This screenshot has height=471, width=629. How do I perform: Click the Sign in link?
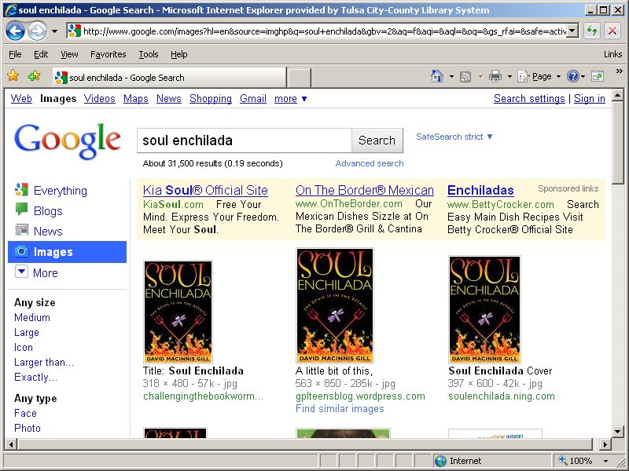point(589,99)
